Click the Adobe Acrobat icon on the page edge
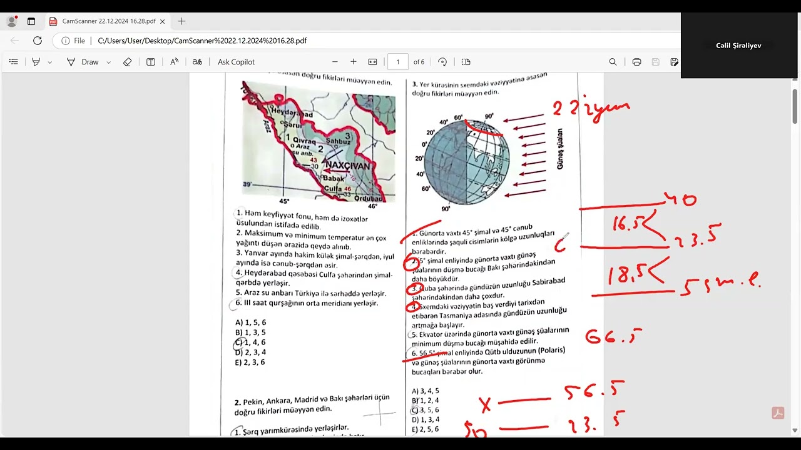Viewport: 801px width, 450px height. pyautogui.click(x=778, y=413)
